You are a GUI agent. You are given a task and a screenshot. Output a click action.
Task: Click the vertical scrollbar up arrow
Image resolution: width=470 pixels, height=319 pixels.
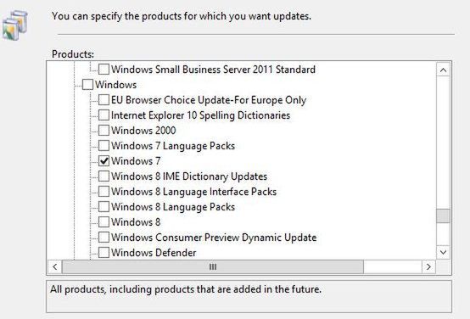443,70
